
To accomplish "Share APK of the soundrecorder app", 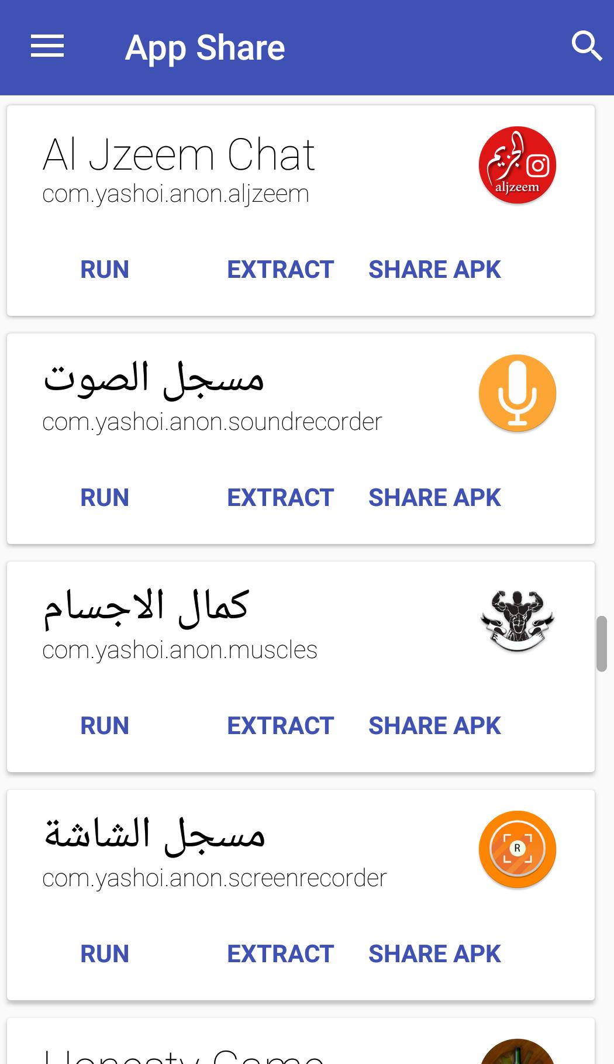I will point(434,498).
